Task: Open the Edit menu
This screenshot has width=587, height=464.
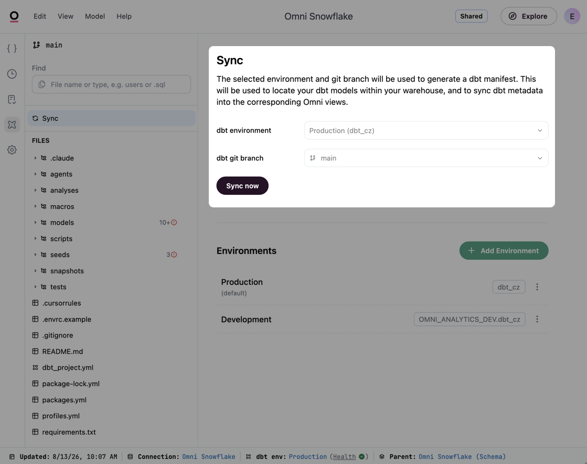Action: [x=40, y=16]
